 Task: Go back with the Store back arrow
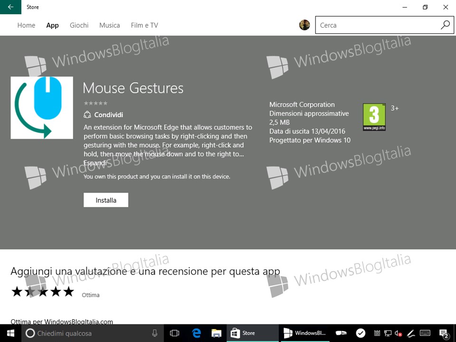10,7
